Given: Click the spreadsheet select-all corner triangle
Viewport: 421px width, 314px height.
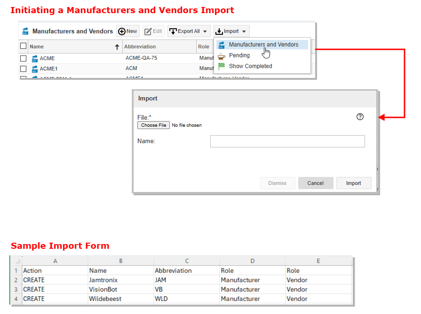Looking at the screenshot, I should point(17,261).
